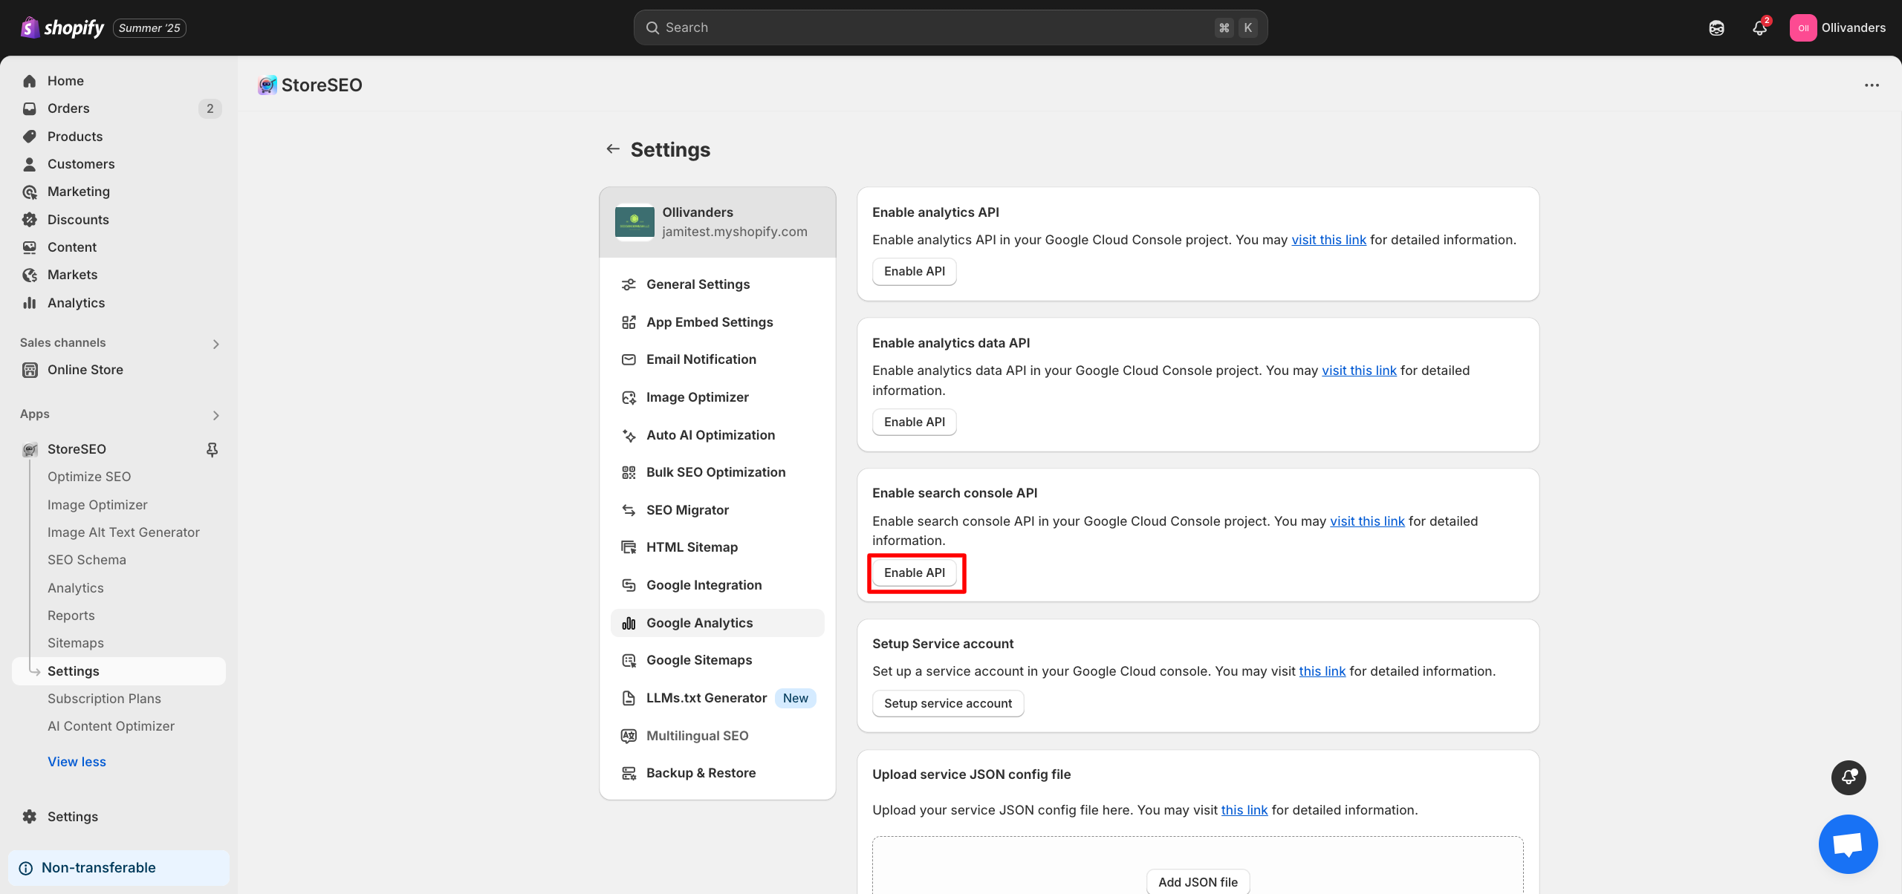Open AI Content Optimizer
The image size is (1902, 894).
111,726
